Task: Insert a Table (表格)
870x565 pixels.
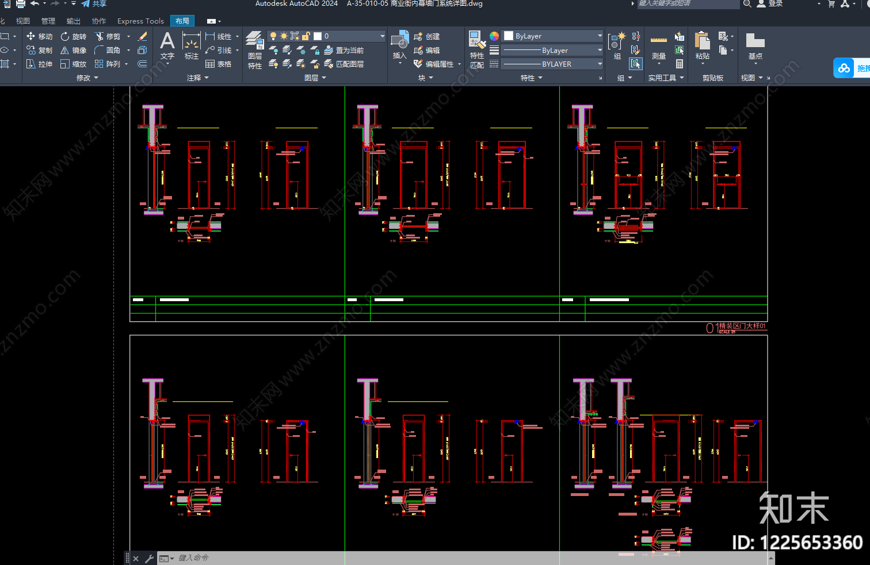Action: [219, 64]
